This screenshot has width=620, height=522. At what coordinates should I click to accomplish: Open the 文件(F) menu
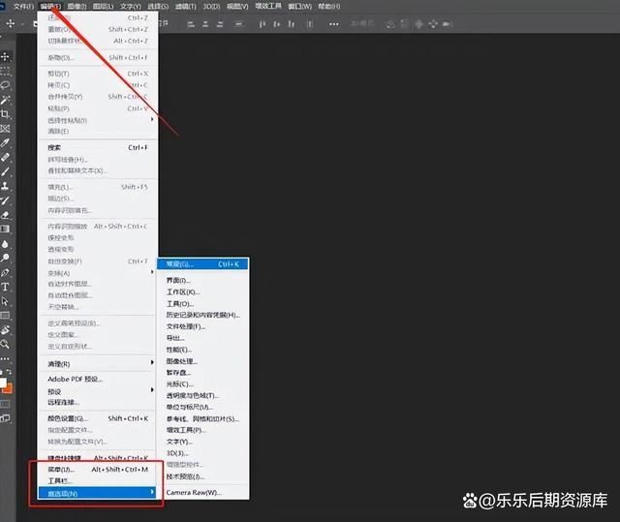tap(23, 7)
